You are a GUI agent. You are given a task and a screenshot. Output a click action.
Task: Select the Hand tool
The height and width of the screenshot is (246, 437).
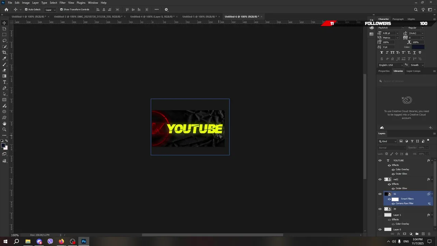point(4,123)
